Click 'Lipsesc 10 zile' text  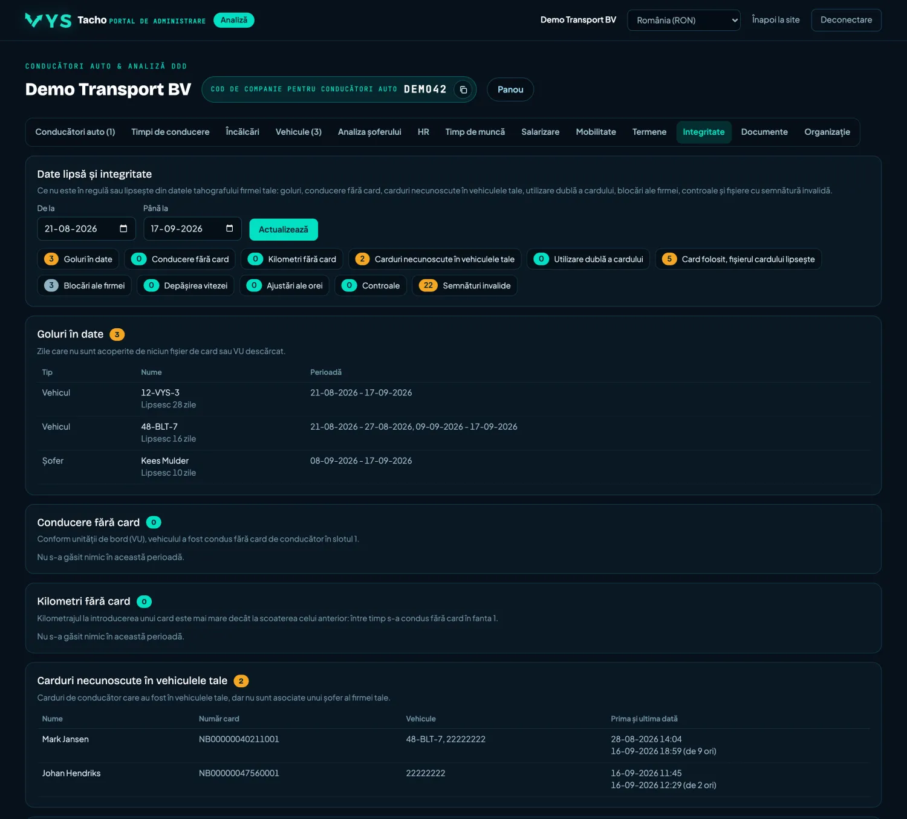[x=169, y=473]
